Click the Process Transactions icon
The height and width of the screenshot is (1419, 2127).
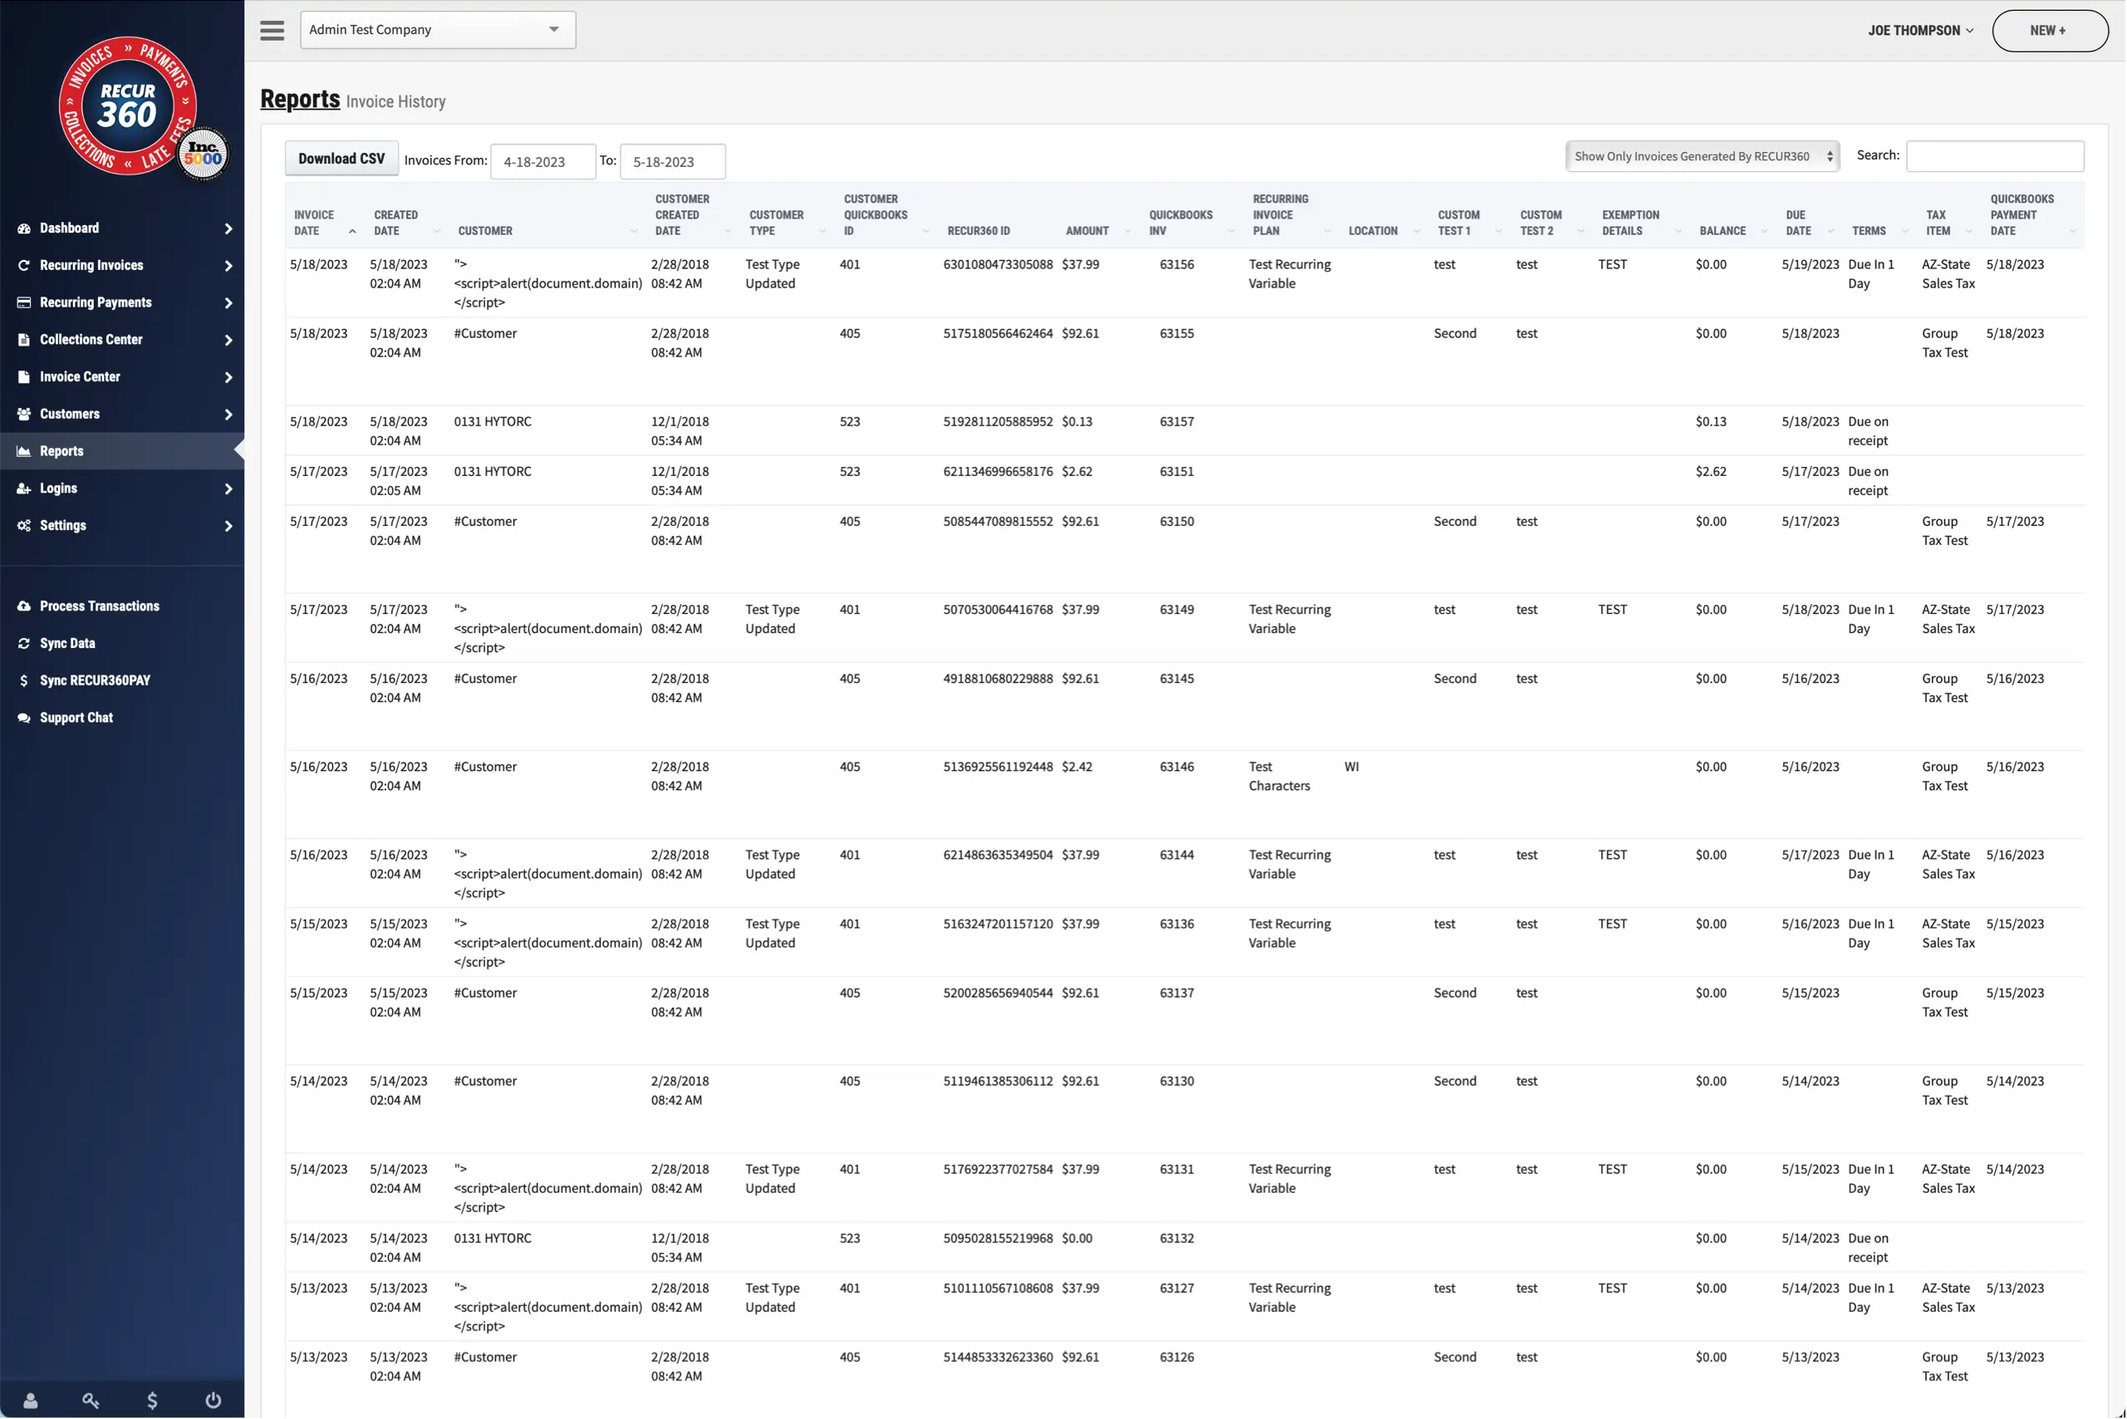[x=24, y=606]
